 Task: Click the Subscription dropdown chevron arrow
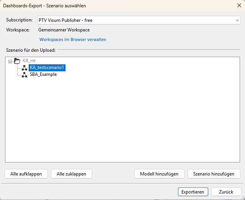pos(237,20)
